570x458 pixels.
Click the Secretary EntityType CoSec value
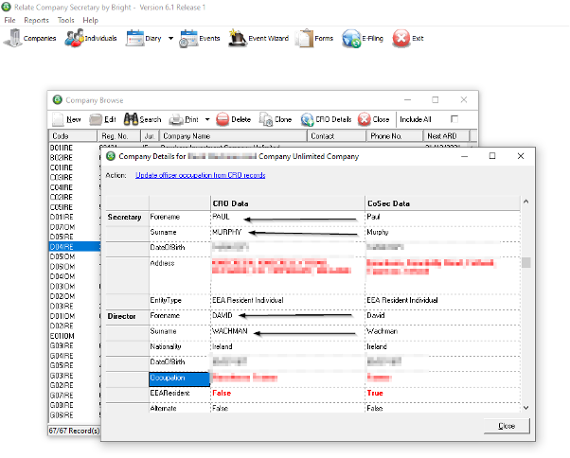(x=402, y=300)
